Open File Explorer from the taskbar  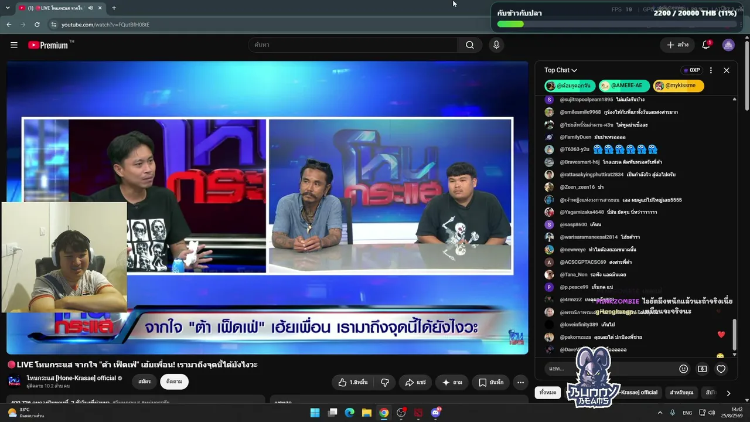367,413
